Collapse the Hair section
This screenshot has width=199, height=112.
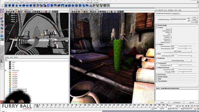coord(156,54)
